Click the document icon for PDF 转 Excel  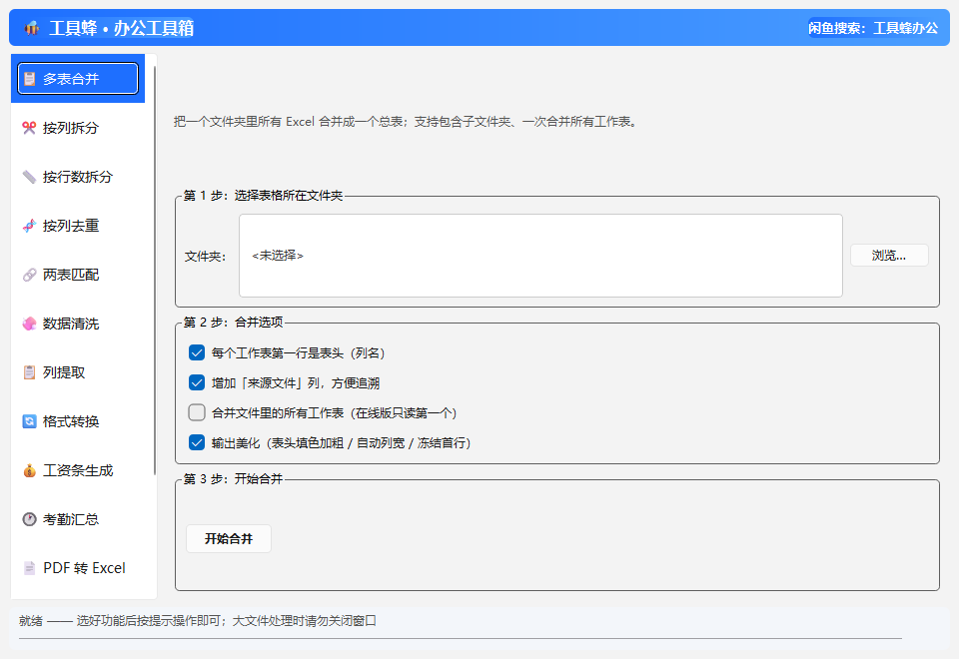29,568
